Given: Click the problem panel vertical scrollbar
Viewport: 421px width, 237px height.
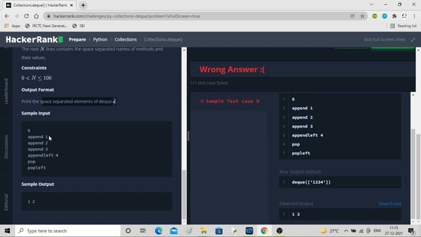Looking at the screenshot, I should (184, 195).
